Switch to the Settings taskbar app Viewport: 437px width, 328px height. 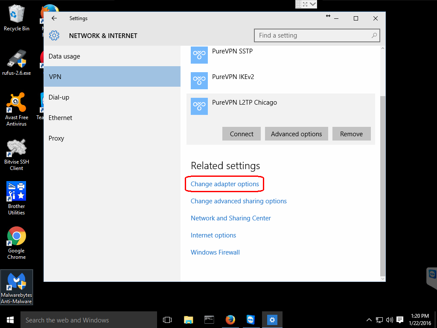point(272,319)
